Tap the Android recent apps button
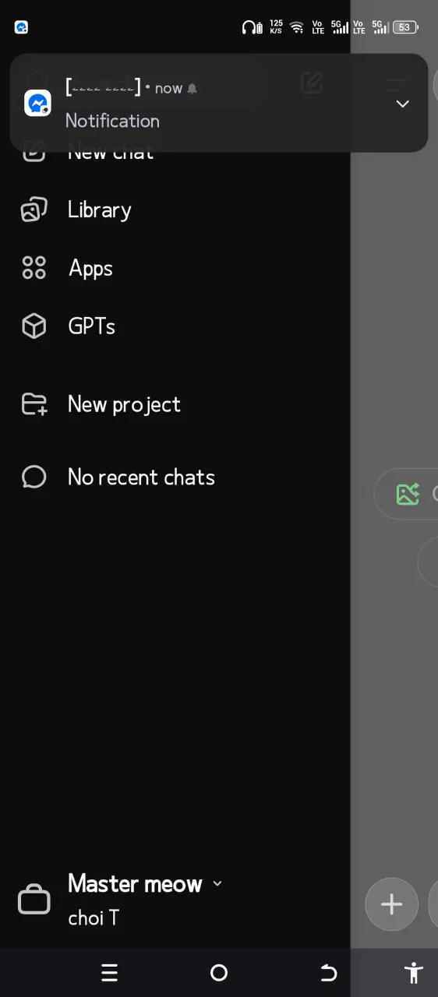This screenshot has width=438, height=997. point(109,972)
